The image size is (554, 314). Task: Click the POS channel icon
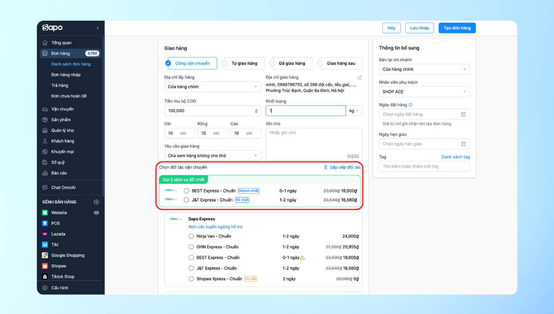[x=45, y=223]
